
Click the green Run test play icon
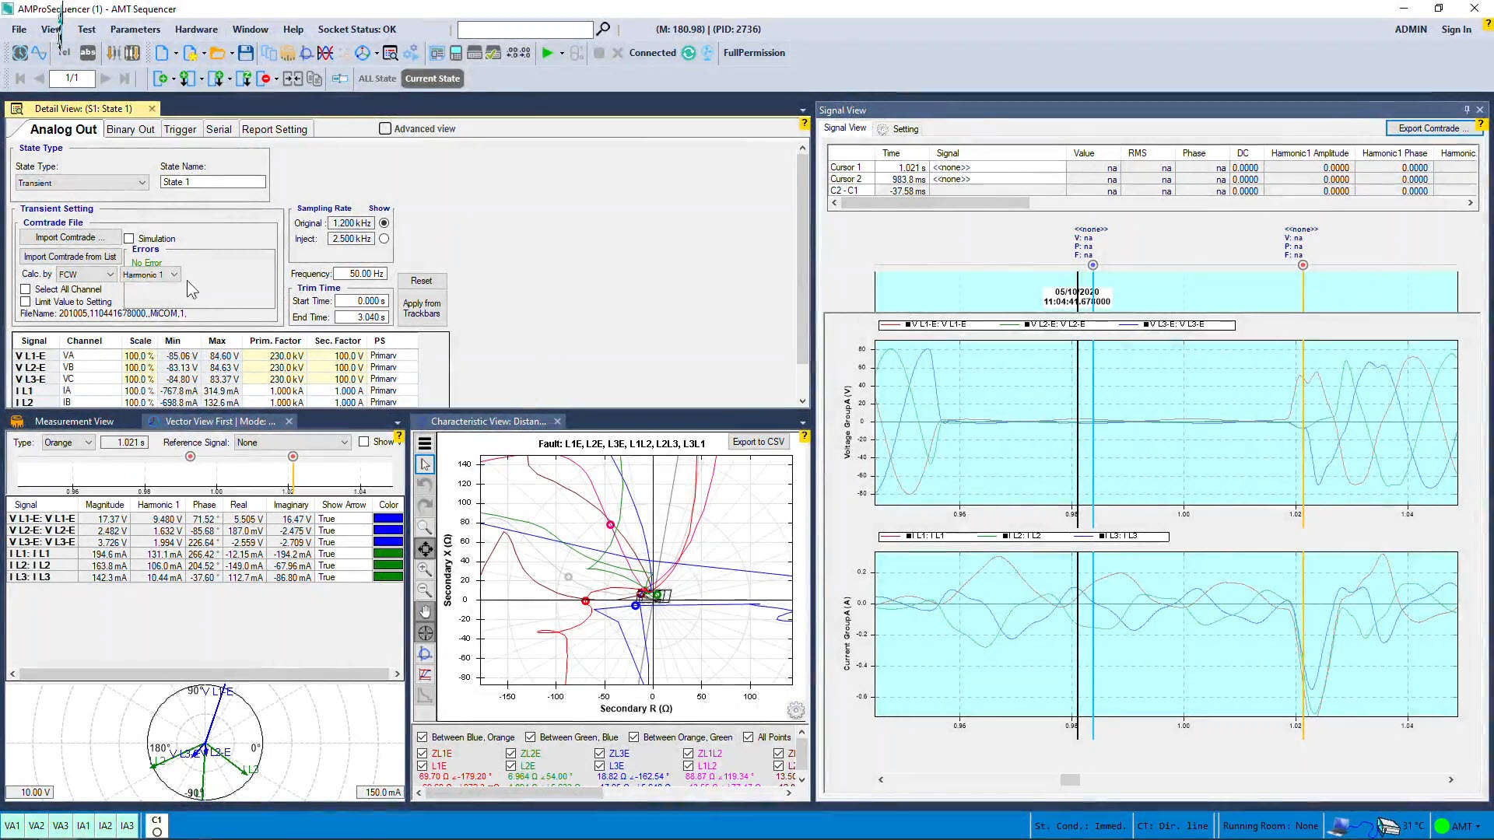(547, 53)
